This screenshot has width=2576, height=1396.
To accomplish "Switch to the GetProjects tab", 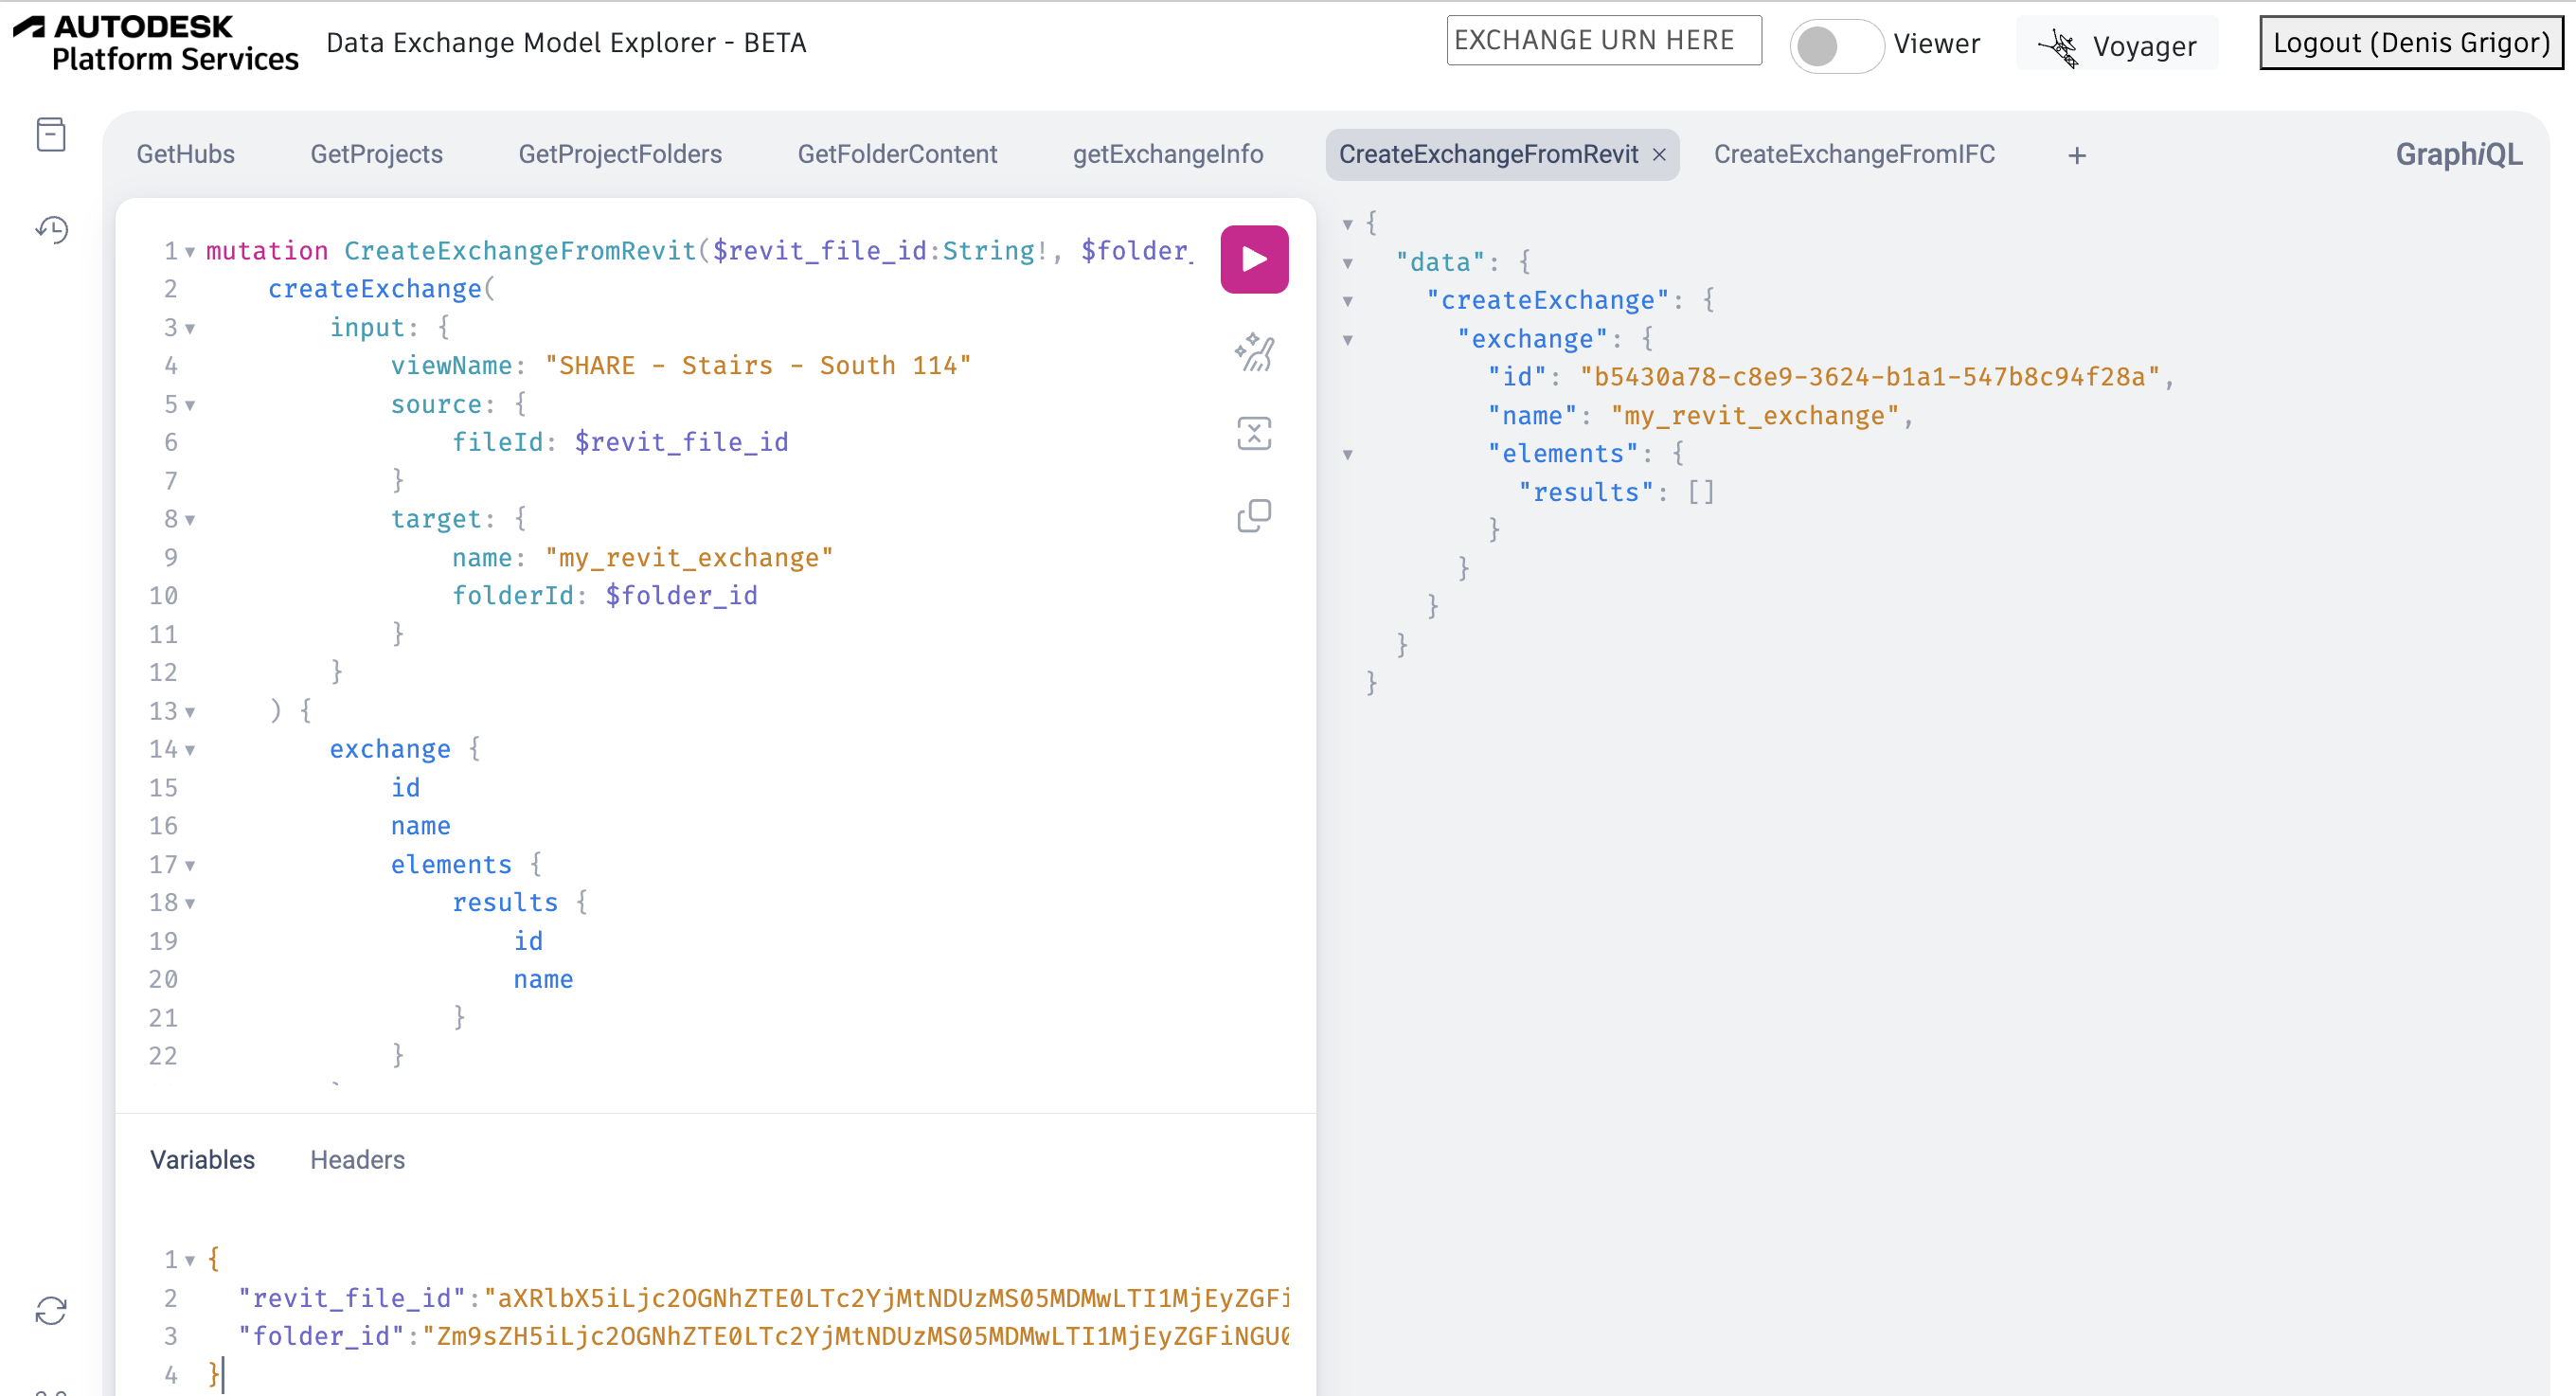I will pos(377,154).
